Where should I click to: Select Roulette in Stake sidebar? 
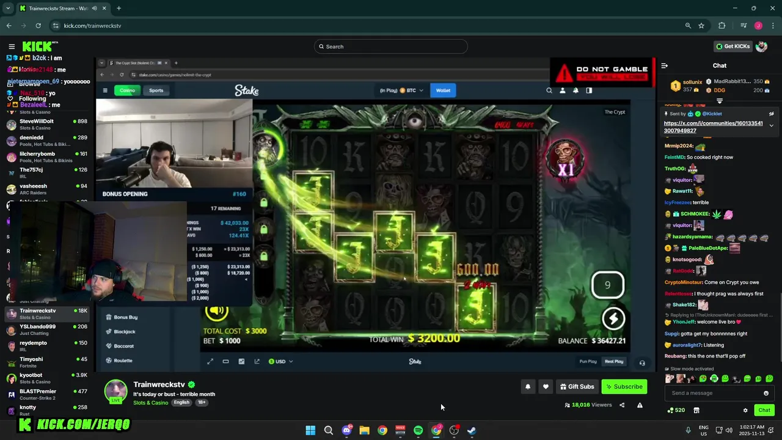pos(119,361)
